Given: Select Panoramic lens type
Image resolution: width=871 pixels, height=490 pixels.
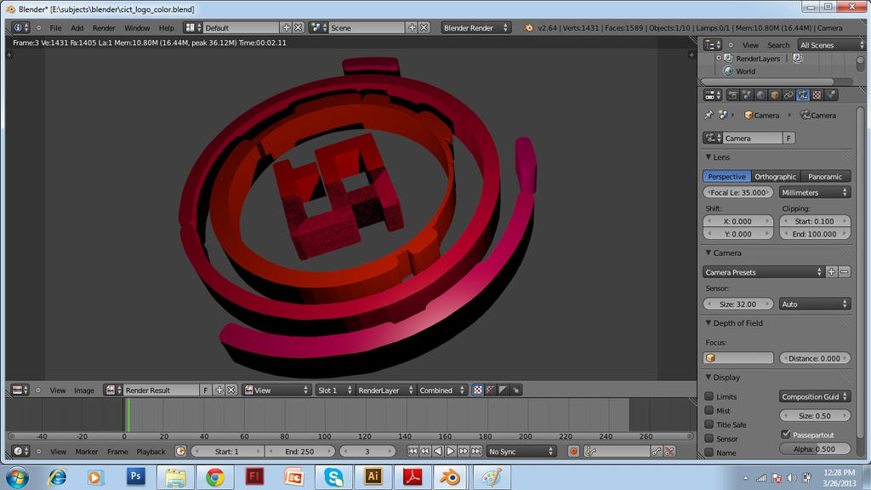Looking at the screenshot, I should click(x=825, y=176).
